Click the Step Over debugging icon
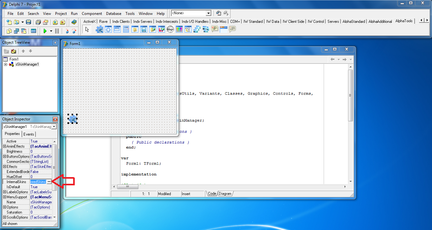The image size is (432, 230). click(x=74, y=31)
